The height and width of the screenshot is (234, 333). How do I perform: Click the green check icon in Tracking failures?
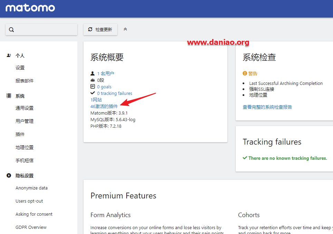245,158
